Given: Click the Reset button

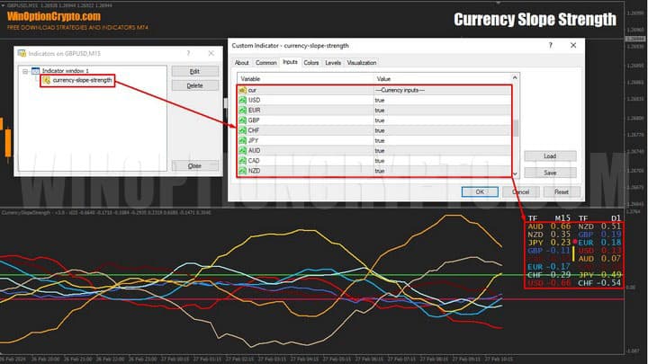Looking at the screenshot, I should [x=562, y=192].
